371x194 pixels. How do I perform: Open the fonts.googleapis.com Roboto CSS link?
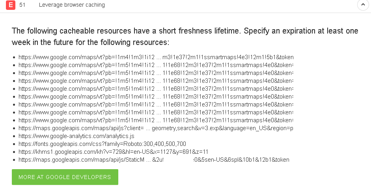click(102, 144)
